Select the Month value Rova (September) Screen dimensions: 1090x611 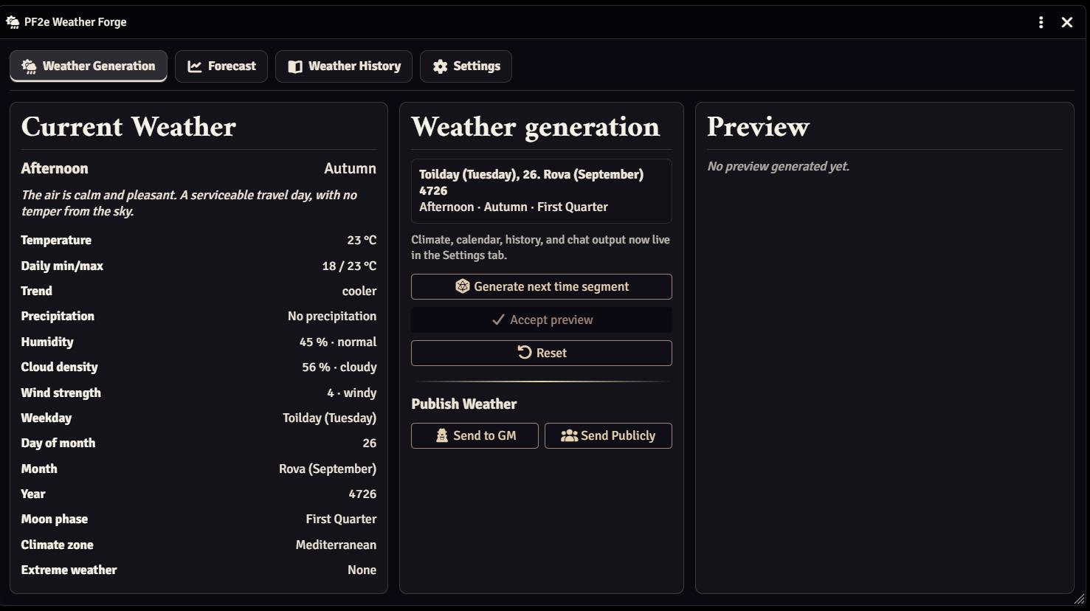(x=328, y=469)
